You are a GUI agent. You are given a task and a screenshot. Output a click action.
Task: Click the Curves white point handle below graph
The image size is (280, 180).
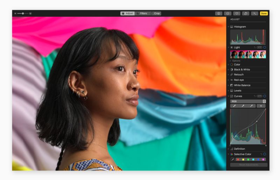pos(266,145)
